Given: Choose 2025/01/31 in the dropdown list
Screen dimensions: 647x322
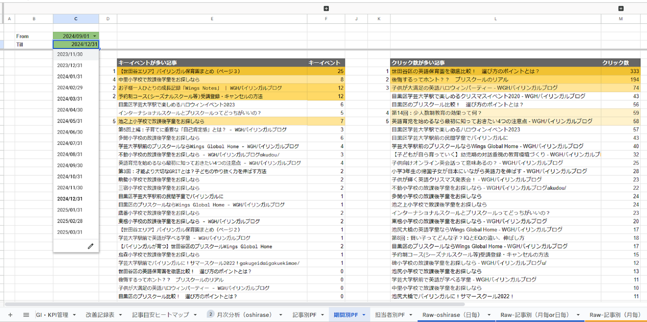Looking at the screenshot, I should click(70, 210).
